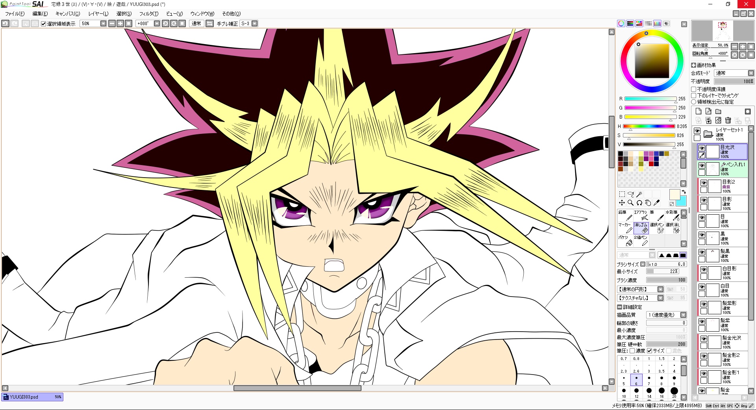Open the ファイル(F) menu
Viewport: 756px width, 410px height.
pos(15,14)
